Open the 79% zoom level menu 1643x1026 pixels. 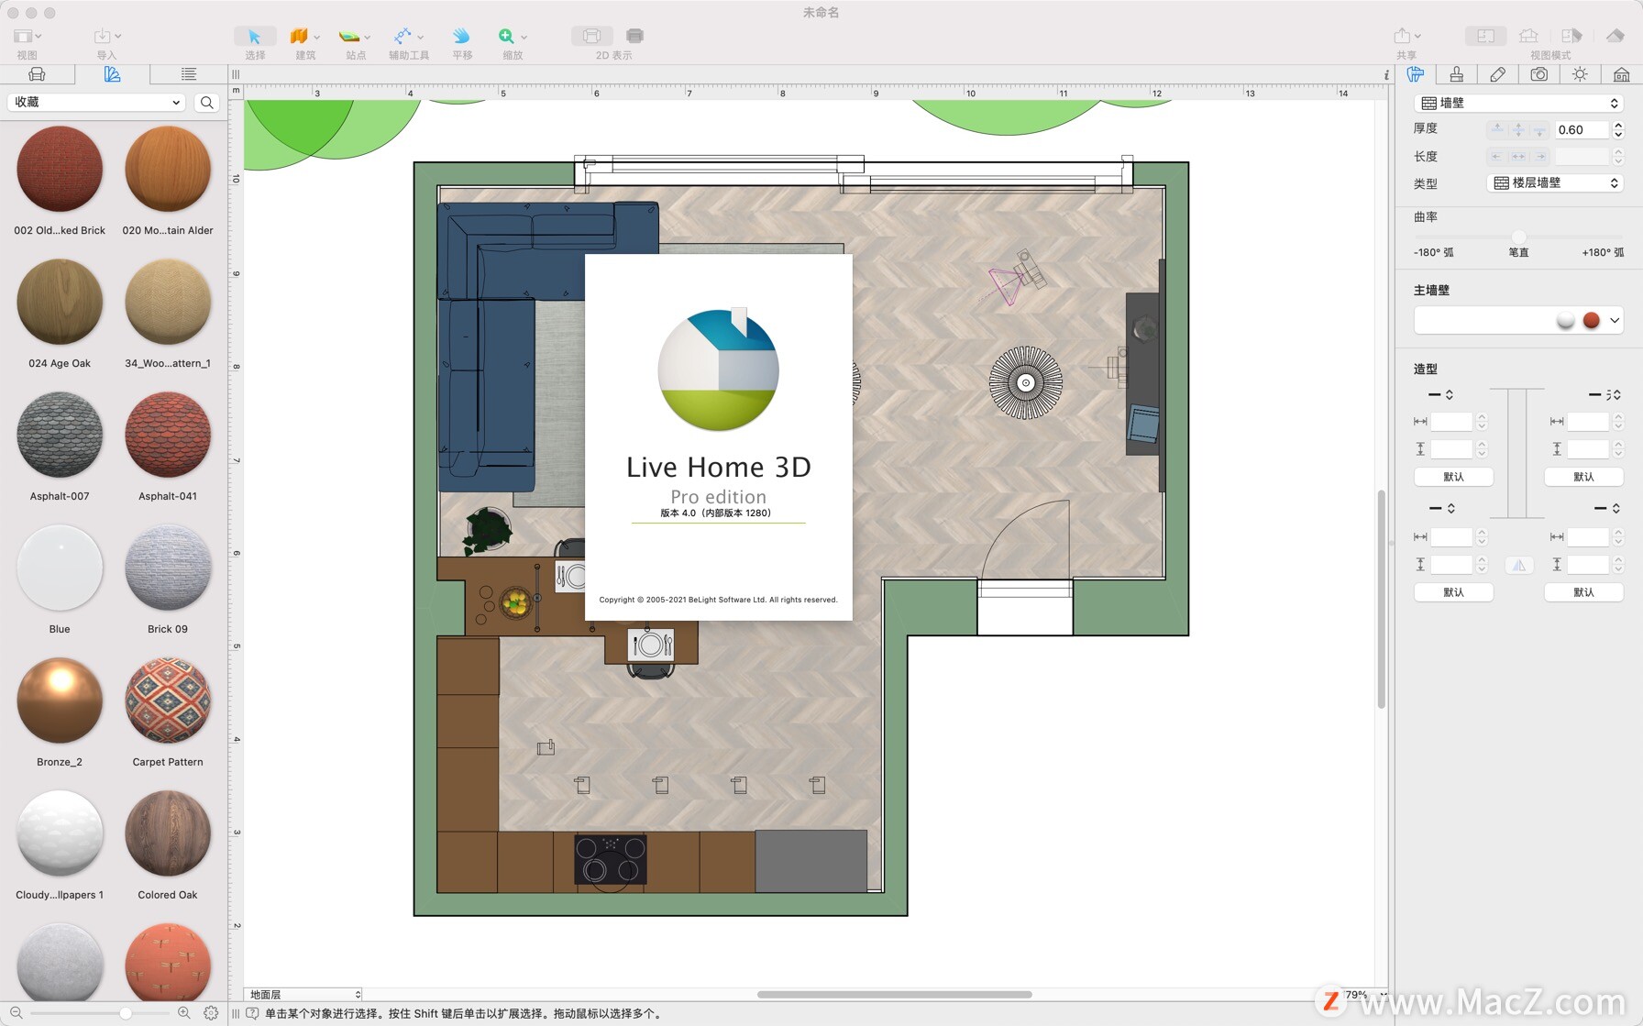click(1365, 994)
